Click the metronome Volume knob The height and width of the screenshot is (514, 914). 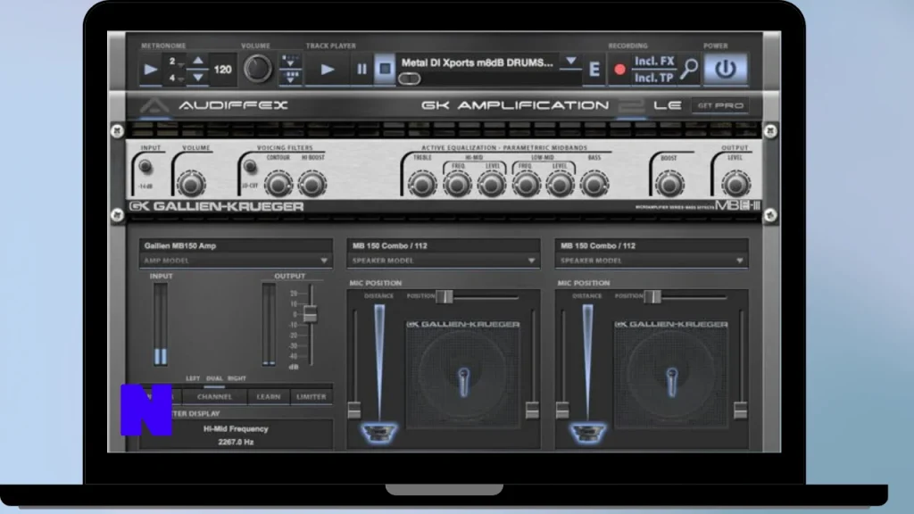pos(257,69)
